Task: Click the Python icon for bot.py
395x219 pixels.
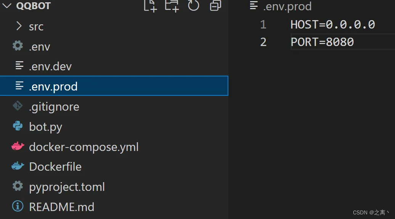Action: 18,126
